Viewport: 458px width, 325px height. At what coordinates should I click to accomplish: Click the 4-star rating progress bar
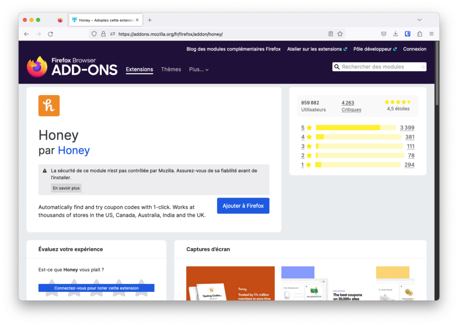358,137
